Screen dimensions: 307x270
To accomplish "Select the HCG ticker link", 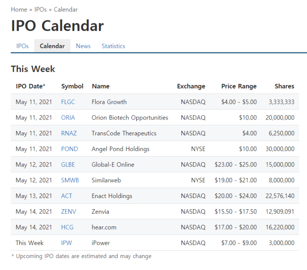I will pyautogui.click(x=67, y=227).
